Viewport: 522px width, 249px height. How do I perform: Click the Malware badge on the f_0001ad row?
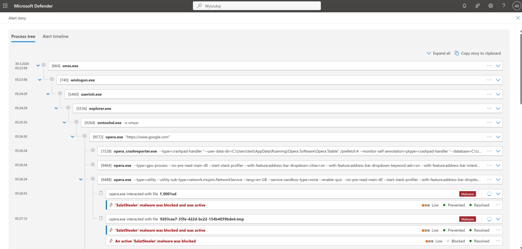(467, 194)
